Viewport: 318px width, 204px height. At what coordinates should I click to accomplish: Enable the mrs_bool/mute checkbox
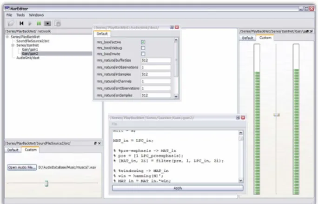143,54
